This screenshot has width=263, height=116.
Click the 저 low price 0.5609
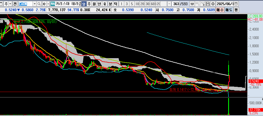[209, 10]
